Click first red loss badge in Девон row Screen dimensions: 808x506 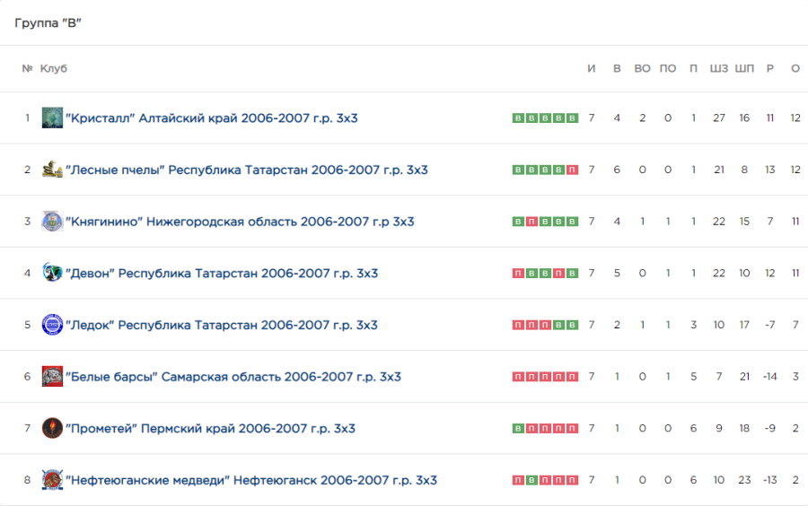(x=517, y=274)
